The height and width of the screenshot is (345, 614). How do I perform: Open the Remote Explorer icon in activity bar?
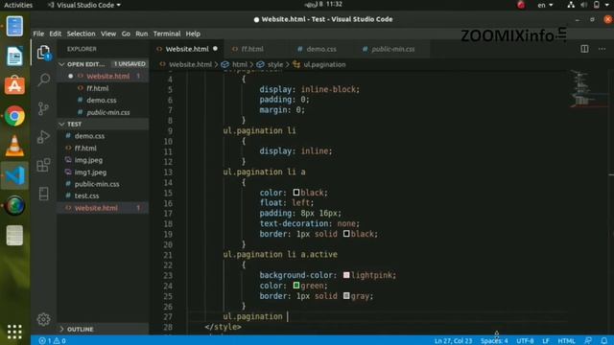[43, 194]
